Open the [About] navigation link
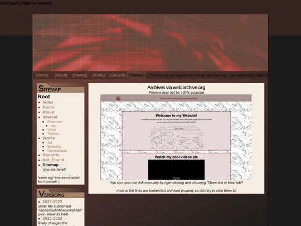The height and width of the screenshot is (226, 301). click(61, 75)
